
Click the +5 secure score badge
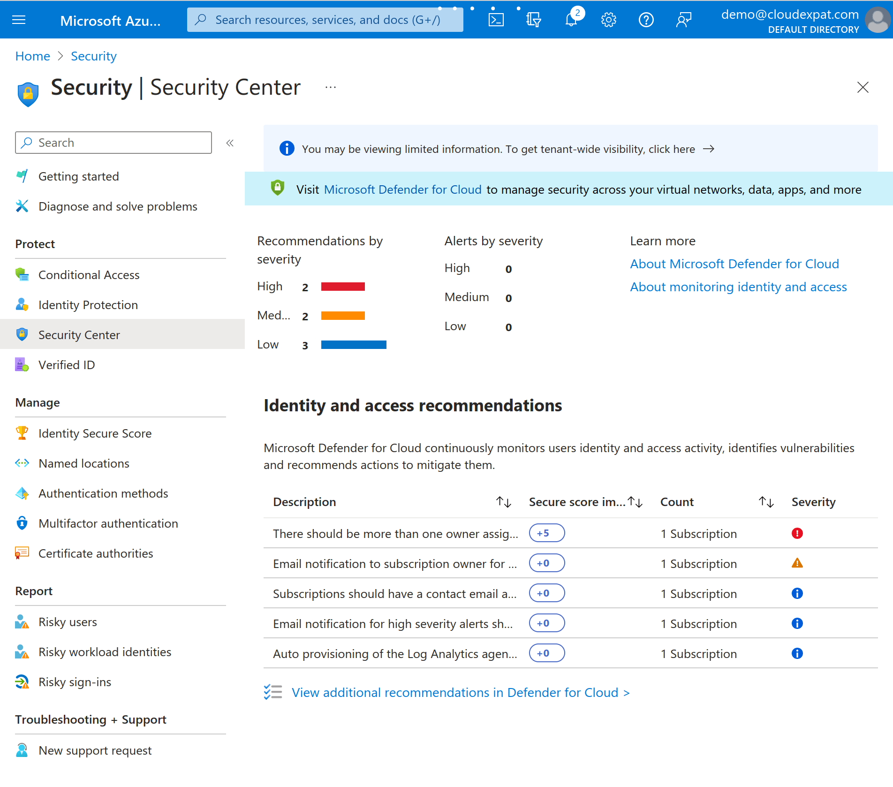[547, 533]
